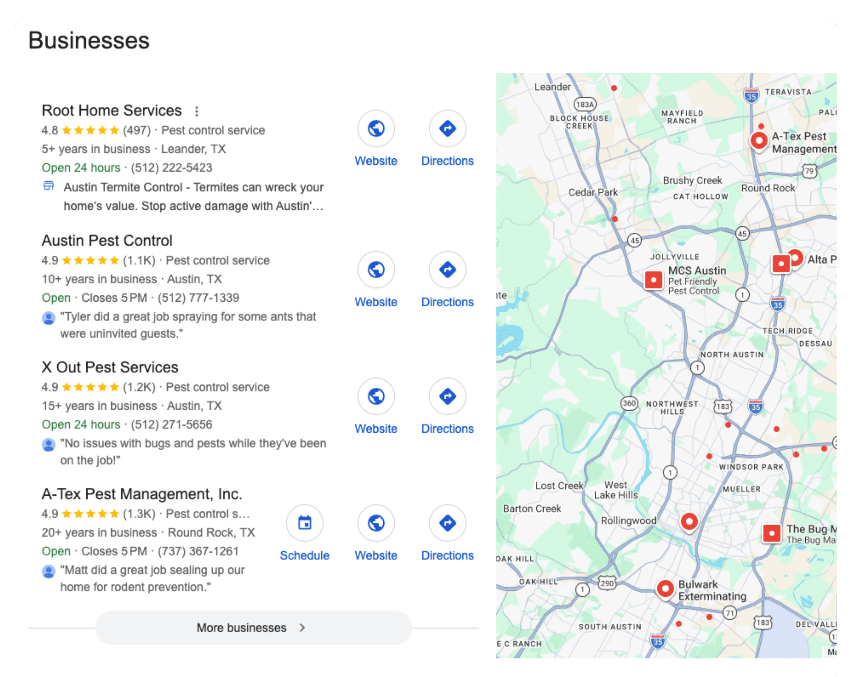Open the A-Tex Pest Management, Inc. listing title

click(142, 494)
